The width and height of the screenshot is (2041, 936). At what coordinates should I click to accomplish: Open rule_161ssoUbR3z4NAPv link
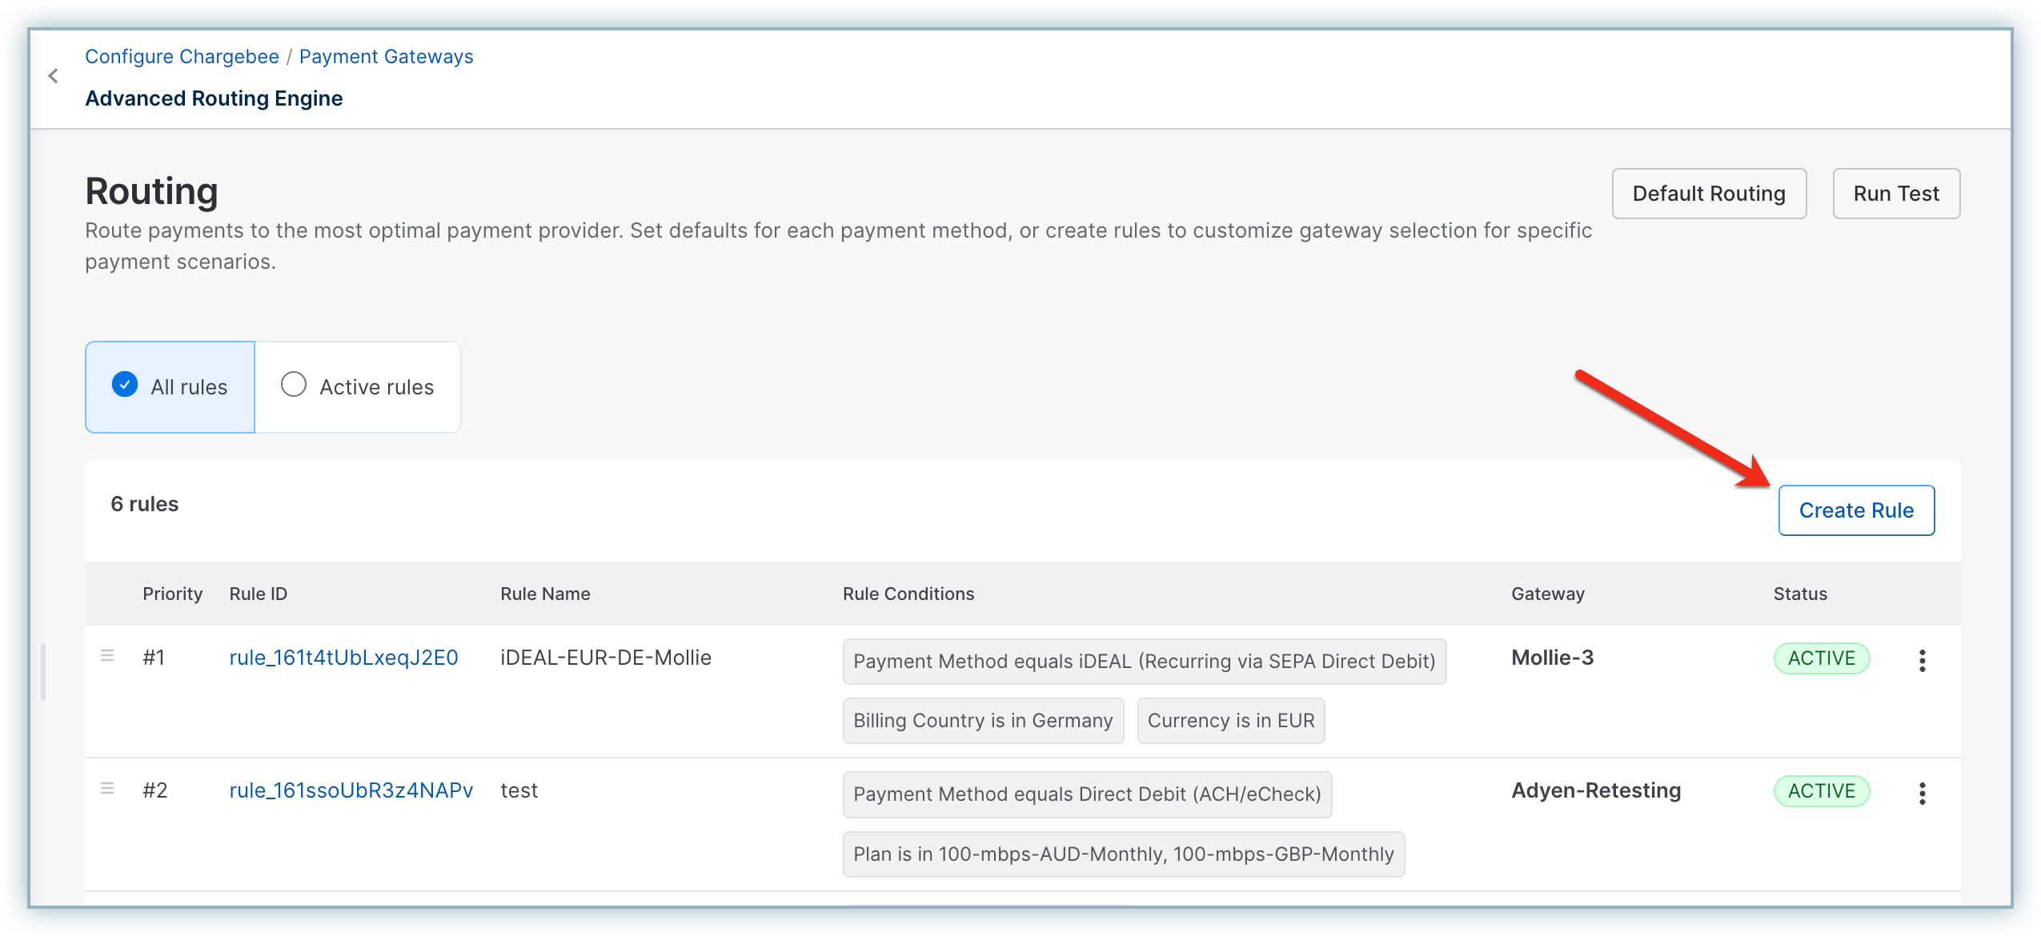(351, 790)
